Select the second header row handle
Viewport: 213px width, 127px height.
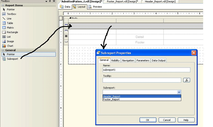(x=66, y=31)
